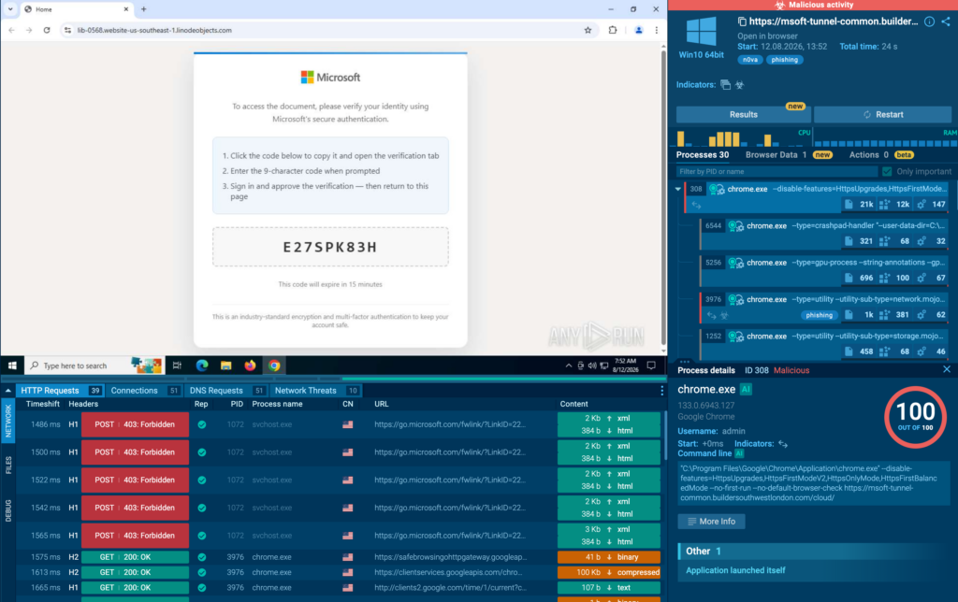Click the 100 Kb compressed content cell

click(608, 572)
